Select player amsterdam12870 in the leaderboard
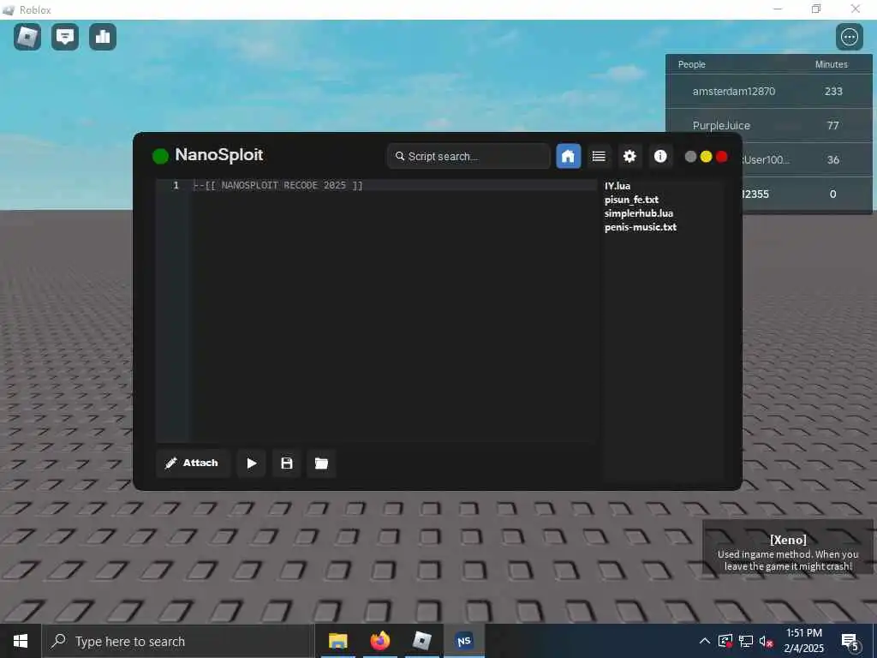This screenshot has width=877, height=658. click(x=768, y=91)
